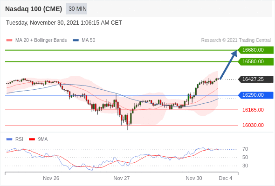
Task: Select the 16290.00 pivot price tag
Action: point(256,95)
